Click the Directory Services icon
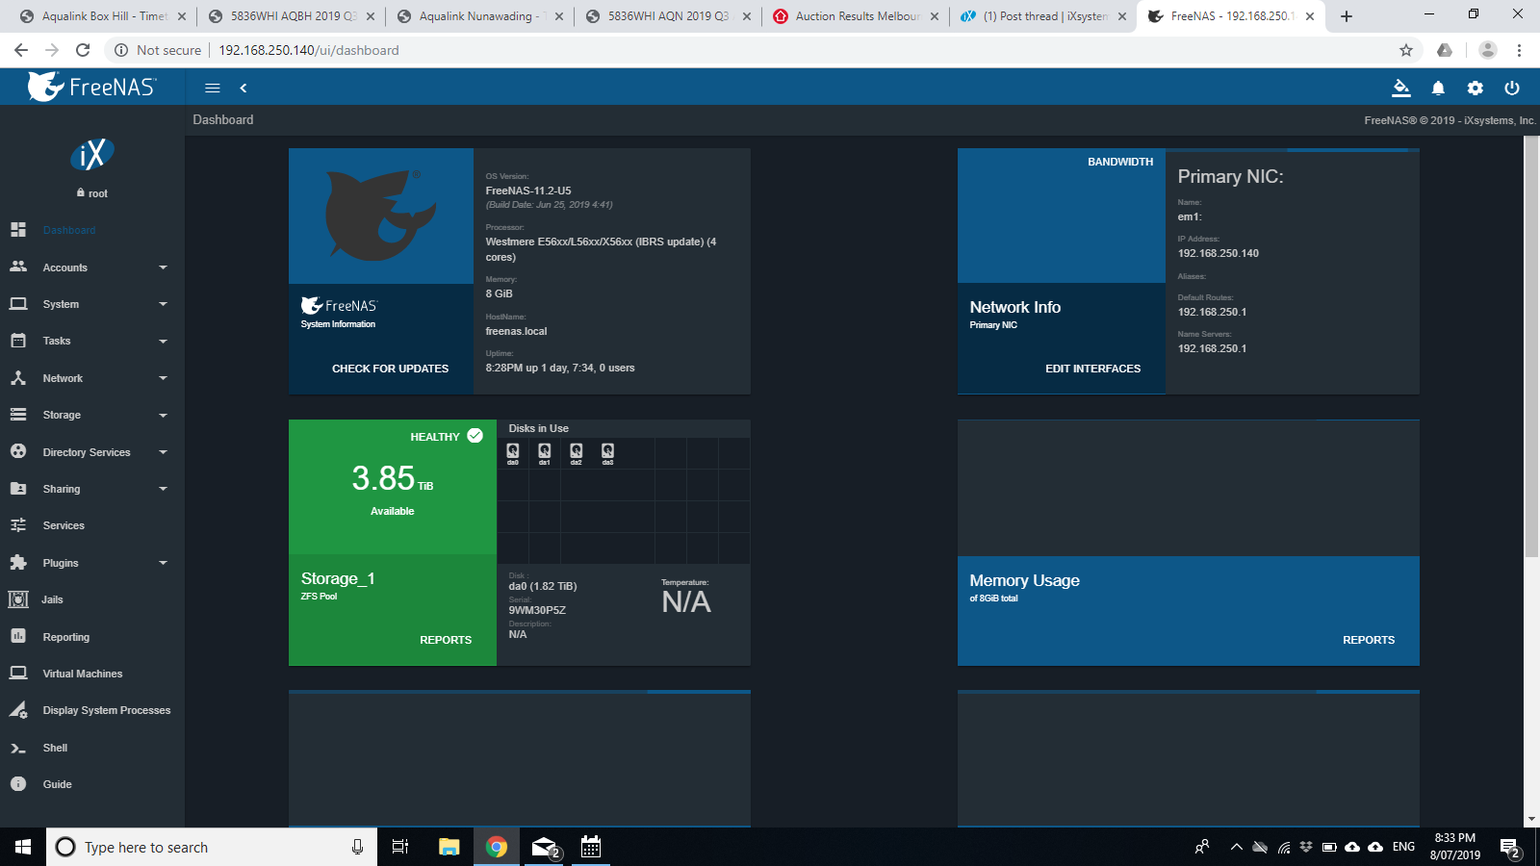This screenshot has height=866, width=1540. tap(18, 451)
